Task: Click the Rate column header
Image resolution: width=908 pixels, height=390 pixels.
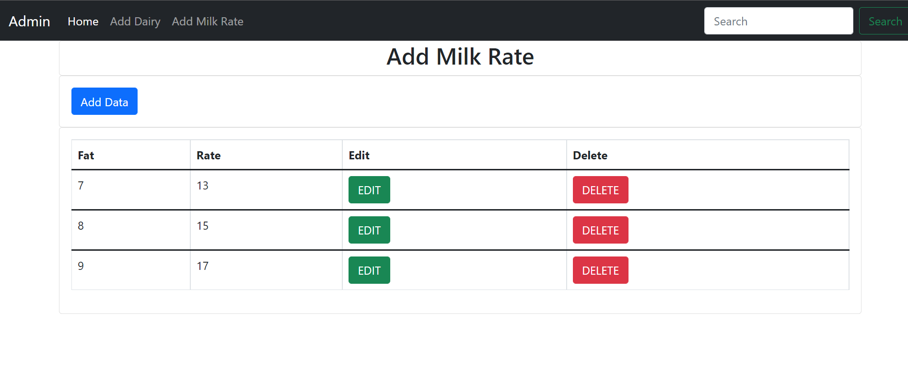Action: pyautogui.click(x=208, y=155)
